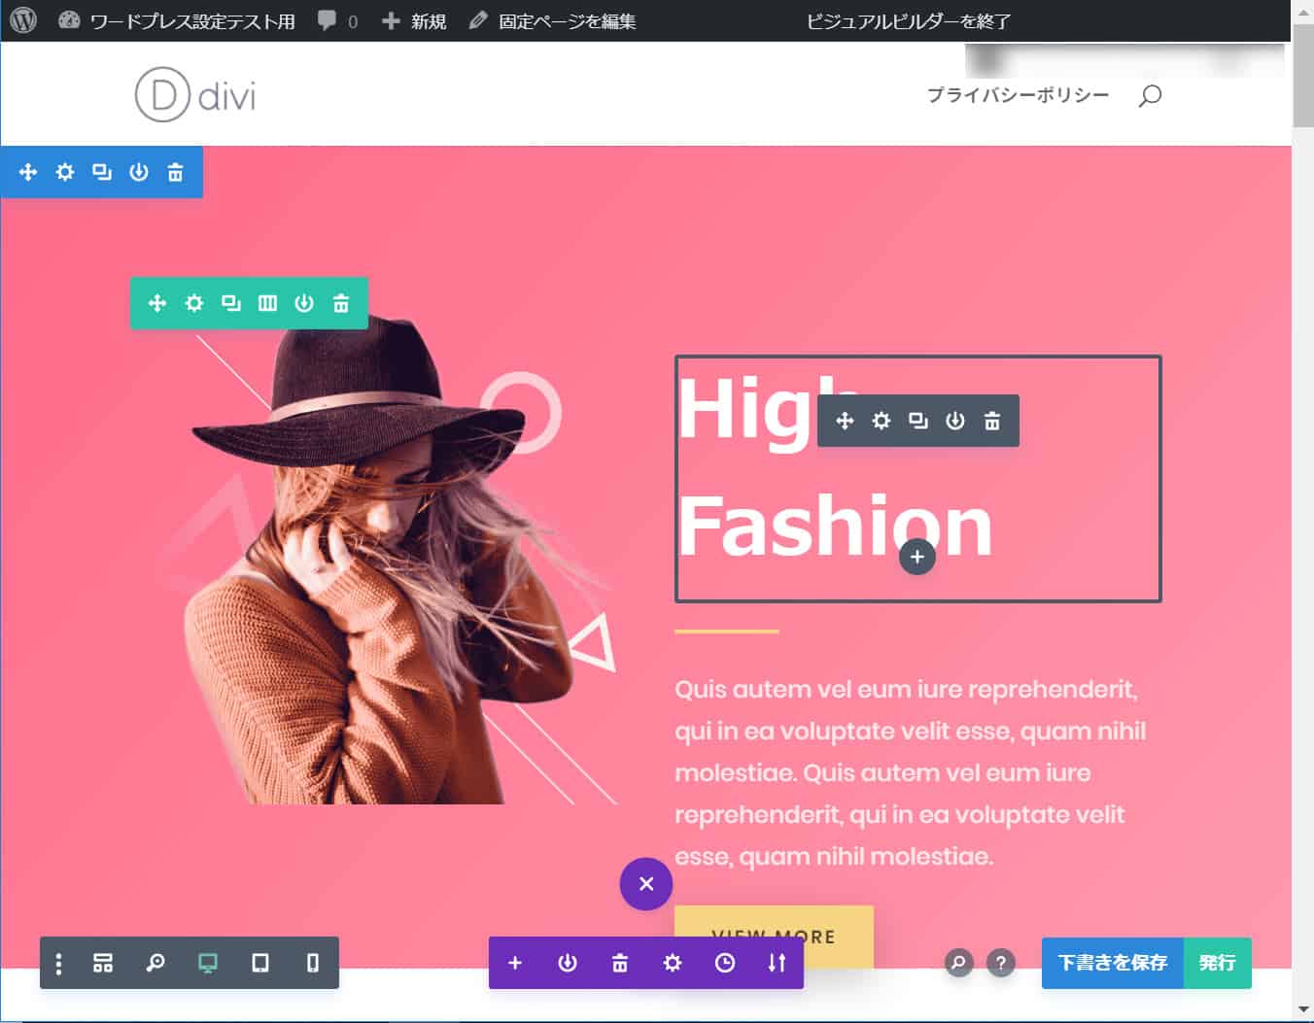Click the move icon in the blue section toolbar
The width and height of the screenshot is (1314, 1023).
(x=28, y=172)
